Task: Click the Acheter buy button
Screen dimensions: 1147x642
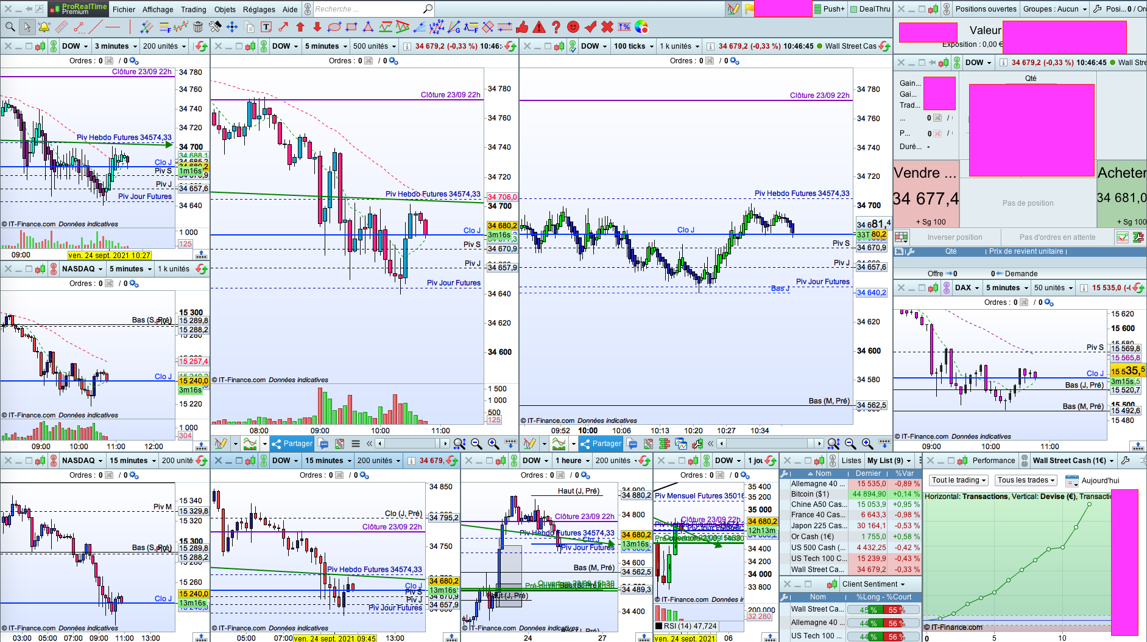Action: point(1122,195)
